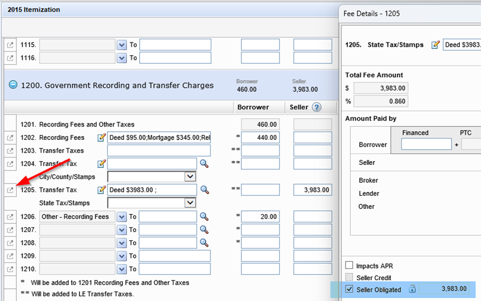Screen dimensions: 481x301
Task: Edit 1202 Recording Fees breakdown pencil icon
Action: [x=102, y=137]
